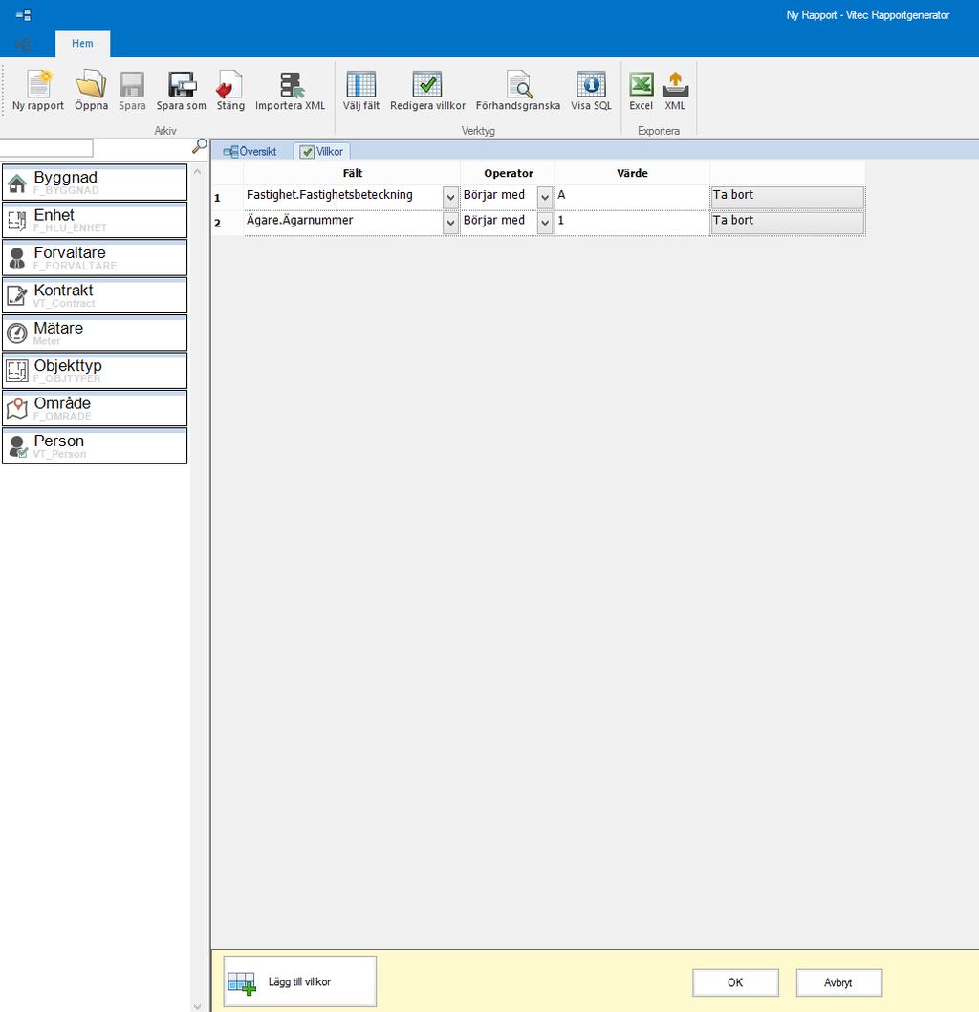Create a new report with Ny rapport

[x=38, y=91]
